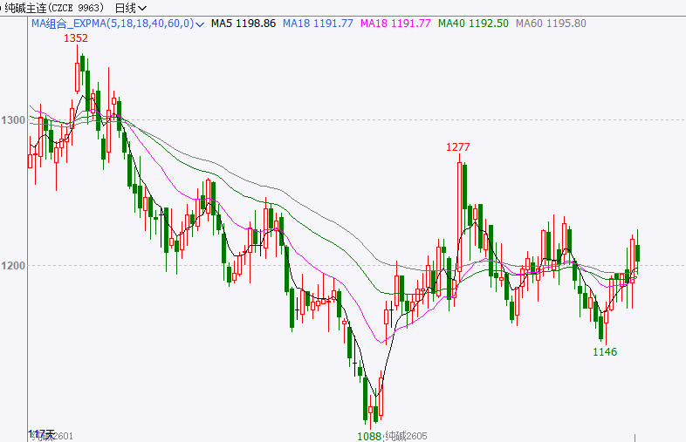The height and width of the screenshot is (442, 686).
Task: Click the 1352 high price marker
Action: pyautogui.click(x=76, y=38)
